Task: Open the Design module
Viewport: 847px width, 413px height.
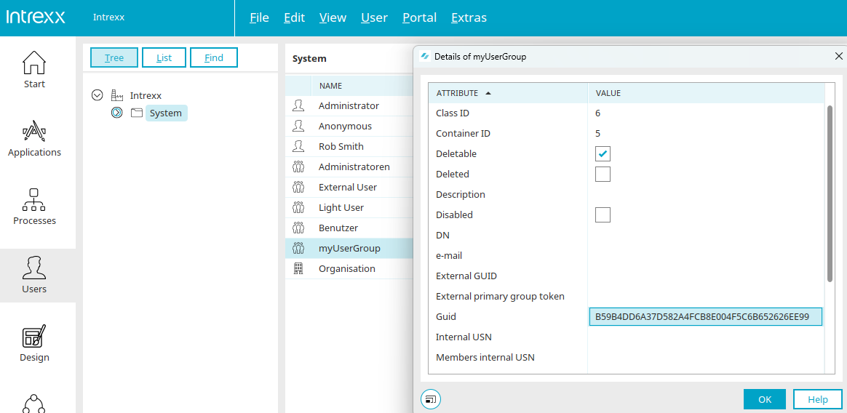Action: pyautogui.click(x=34, y=342)
